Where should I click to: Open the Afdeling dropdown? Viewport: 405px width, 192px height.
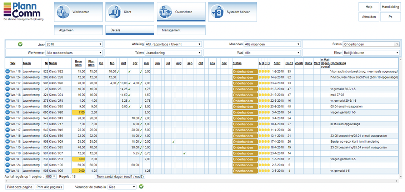point(173,44)
